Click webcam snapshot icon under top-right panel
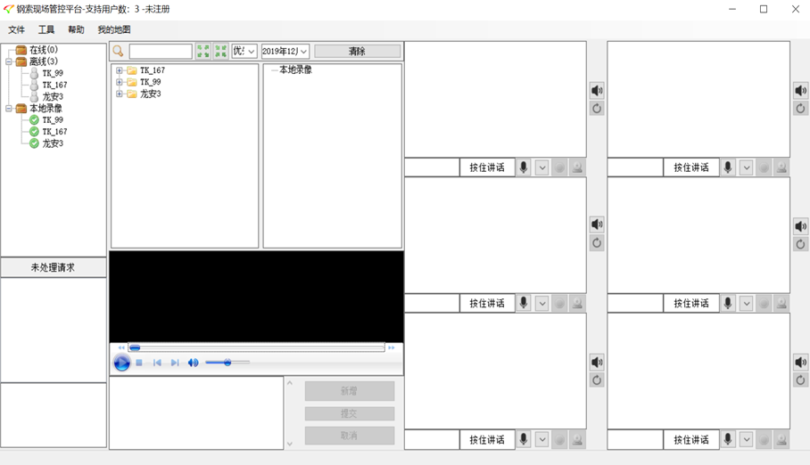 781,167
